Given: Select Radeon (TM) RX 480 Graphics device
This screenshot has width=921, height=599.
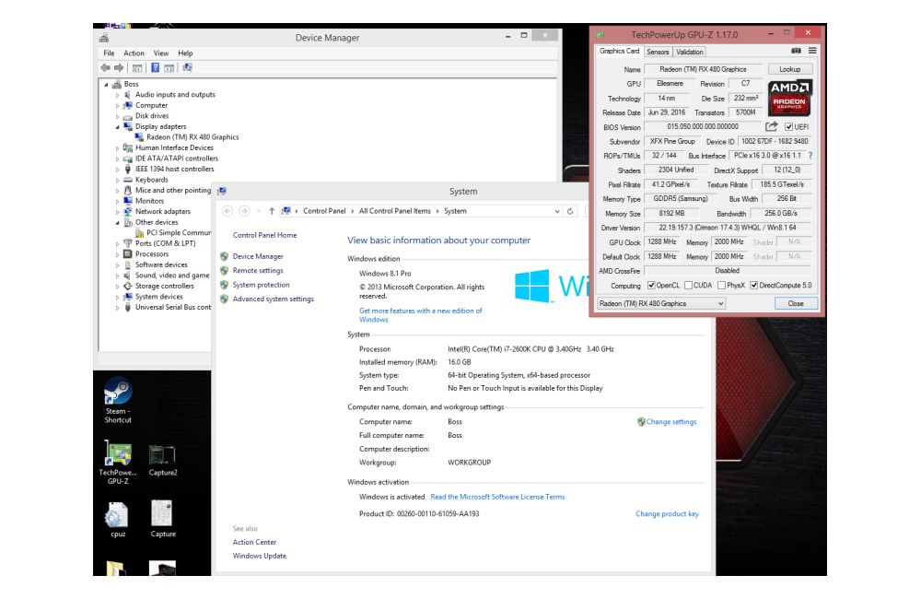Looking at the screenshot, I should point(192,137).
